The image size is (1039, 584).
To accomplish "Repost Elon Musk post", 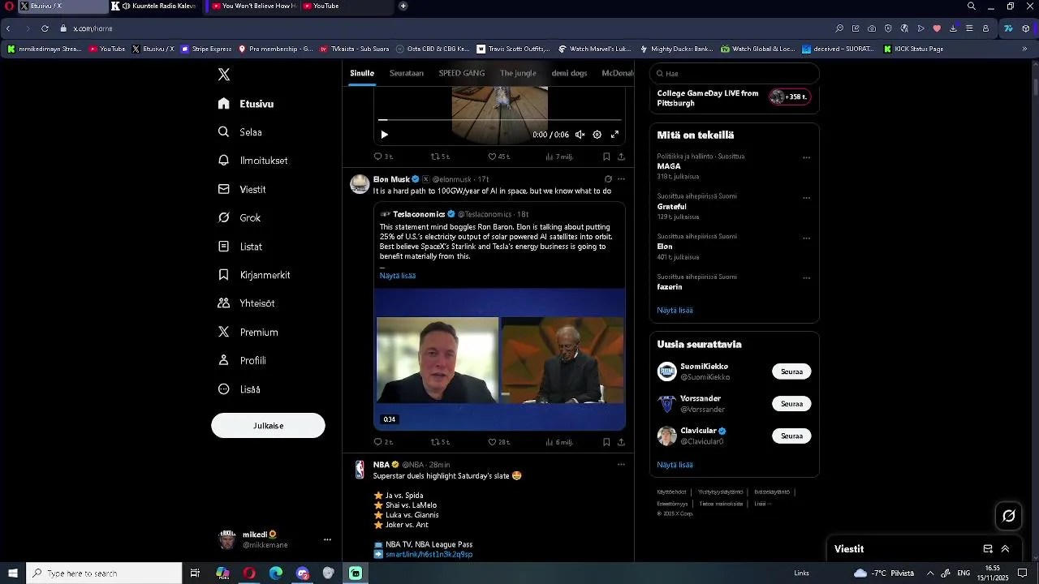I will pyautogui.click(x=440, y=442).
